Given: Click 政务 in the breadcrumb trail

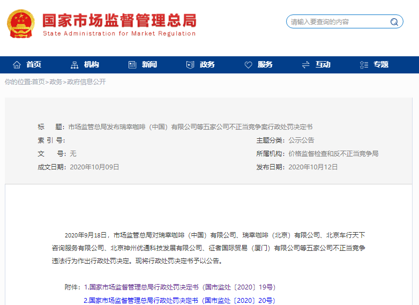Looking at the screenshot, I should [56, 82].
